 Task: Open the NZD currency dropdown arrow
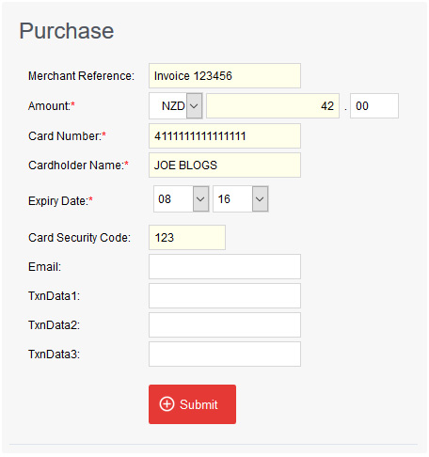point(194,106)
